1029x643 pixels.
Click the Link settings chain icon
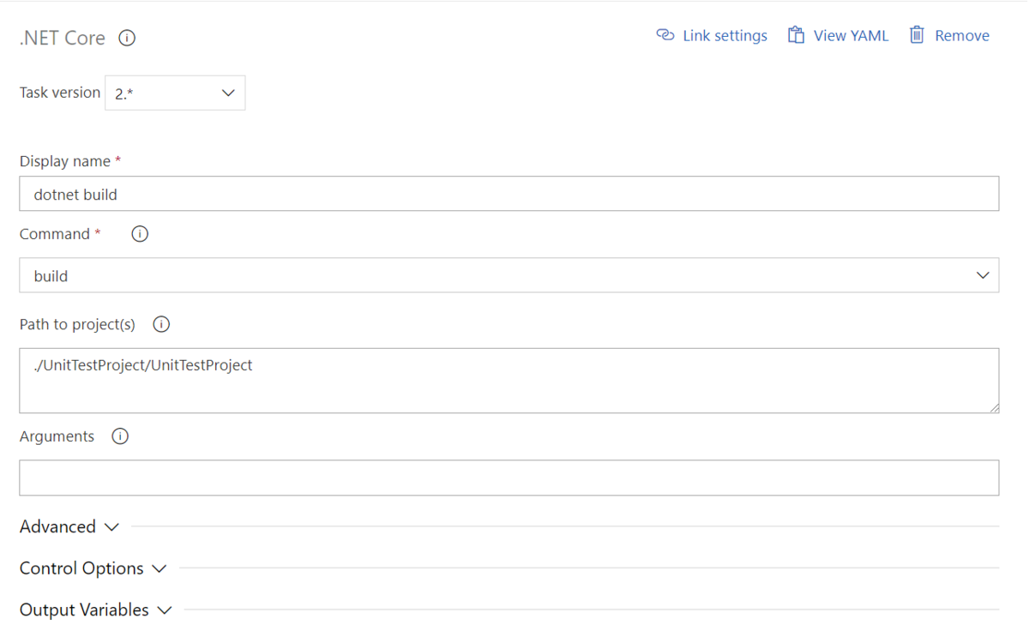pyautogui.click(x=665, y=35)
